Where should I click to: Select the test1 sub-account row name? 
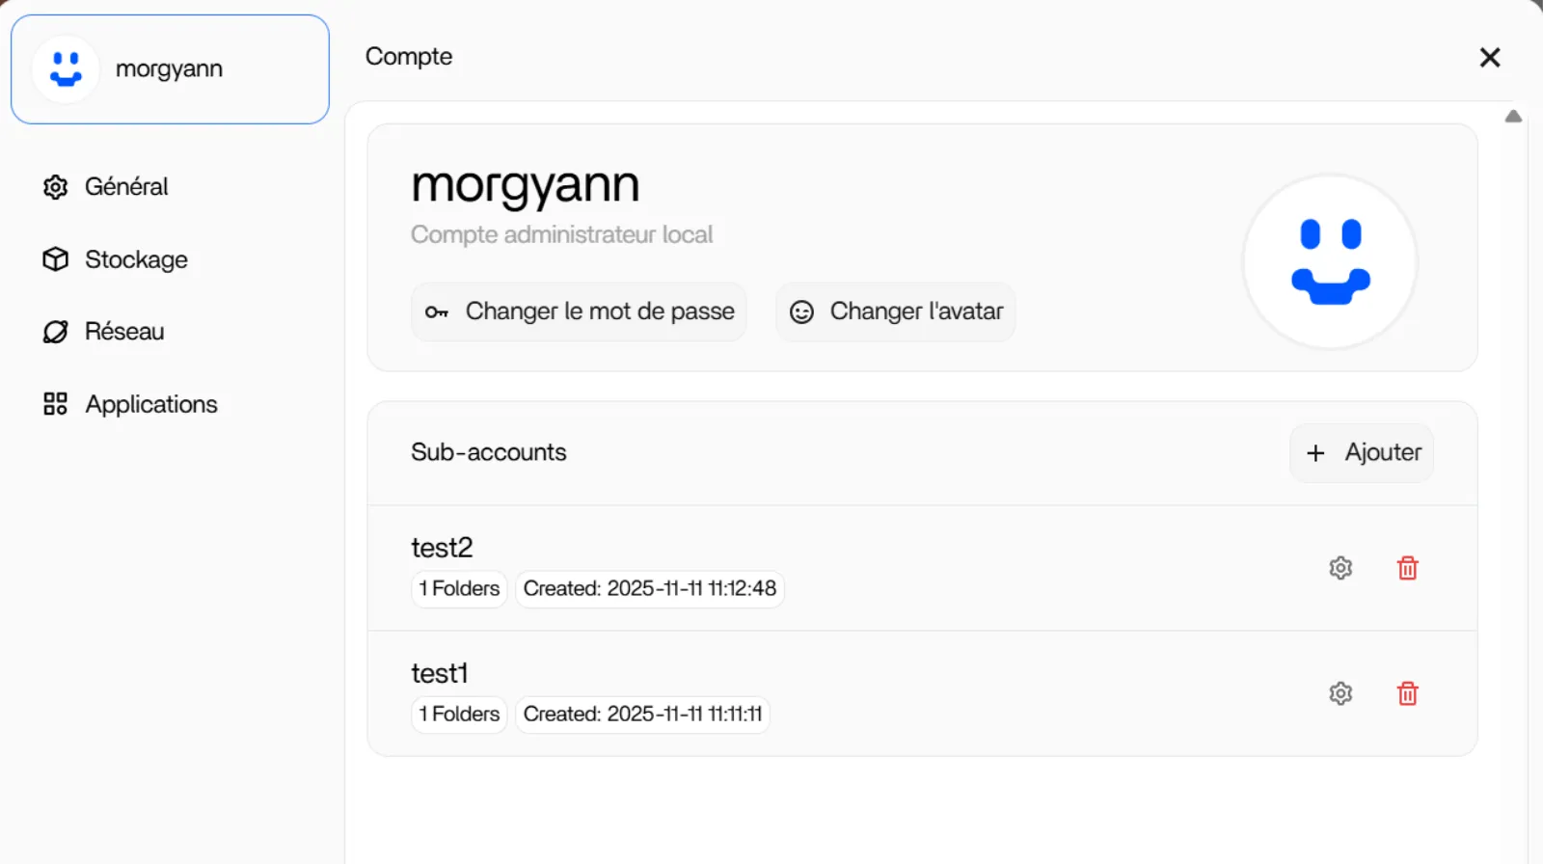coord(440,673)
